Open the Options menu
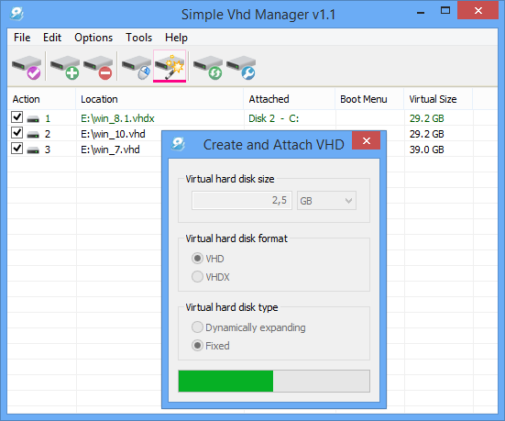Viewport: 505px width, 421px height. pyautogui.click(x=93, y=38)
